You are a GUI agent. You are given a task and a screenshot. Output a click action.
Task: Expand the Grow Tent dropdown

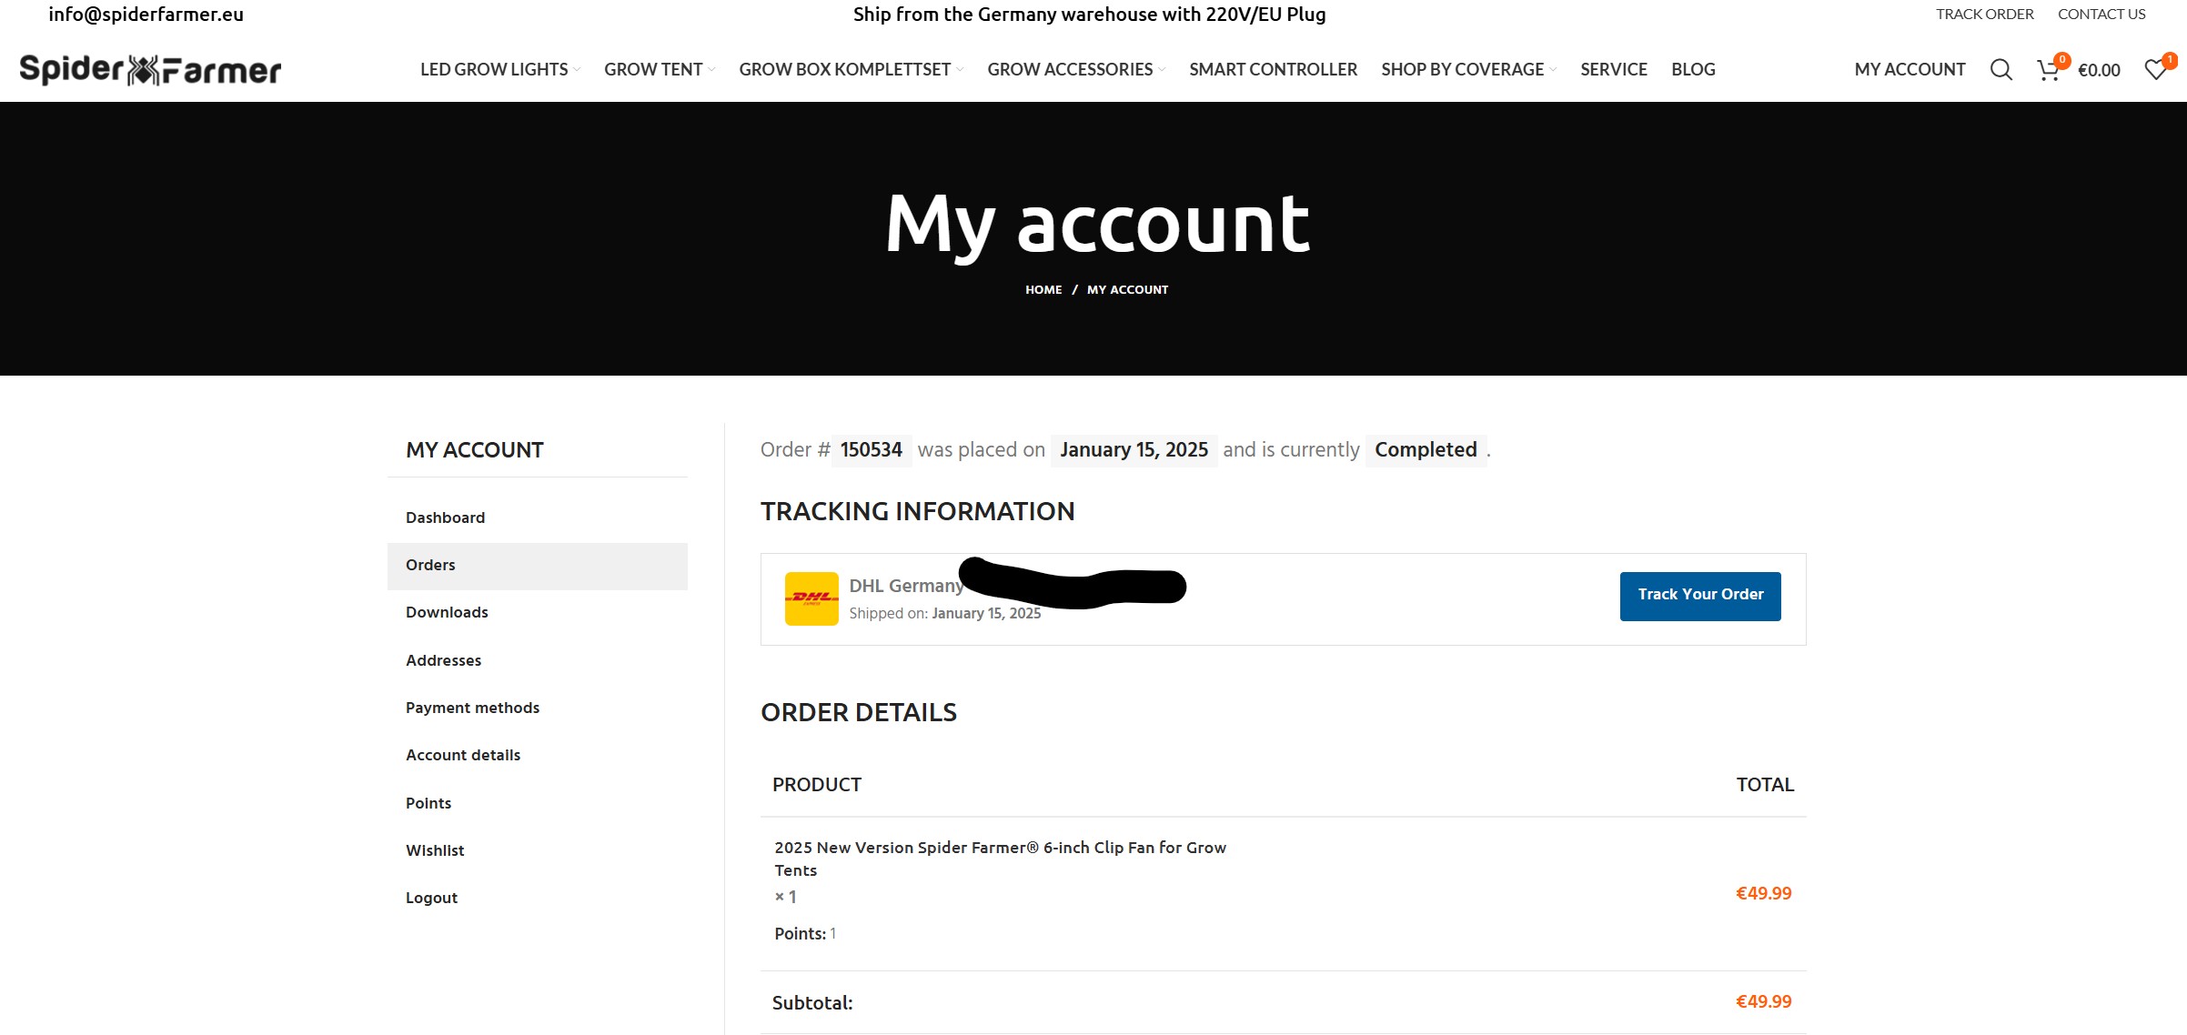tap(659, 70)
